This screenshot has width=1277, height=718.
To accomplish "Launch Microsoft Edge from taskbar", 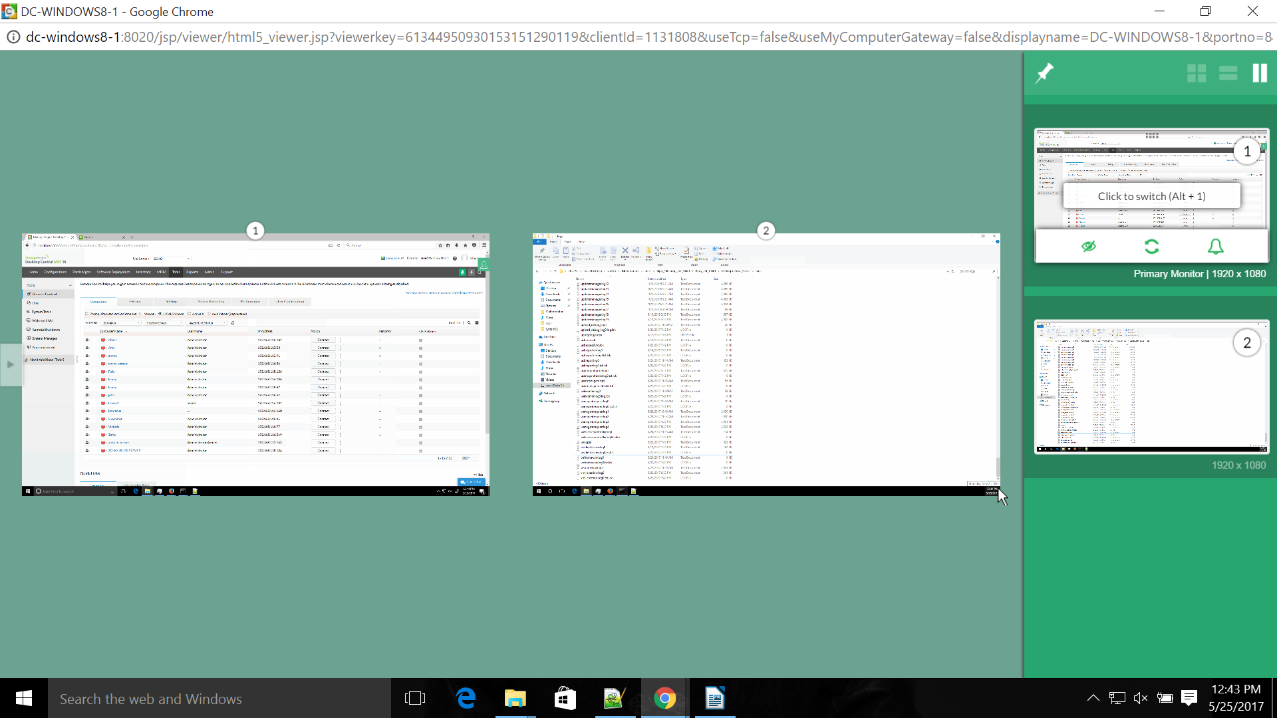I will click(x=466, y=698).
